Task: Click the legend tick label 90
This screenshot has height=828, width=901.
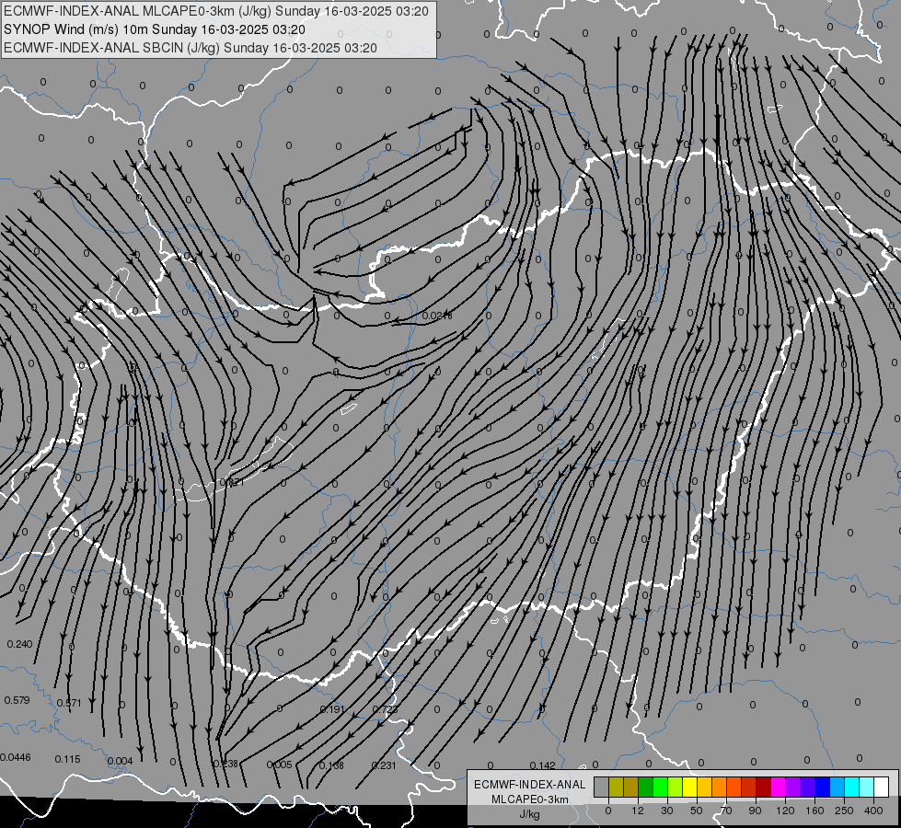Action: coord(755,811)
